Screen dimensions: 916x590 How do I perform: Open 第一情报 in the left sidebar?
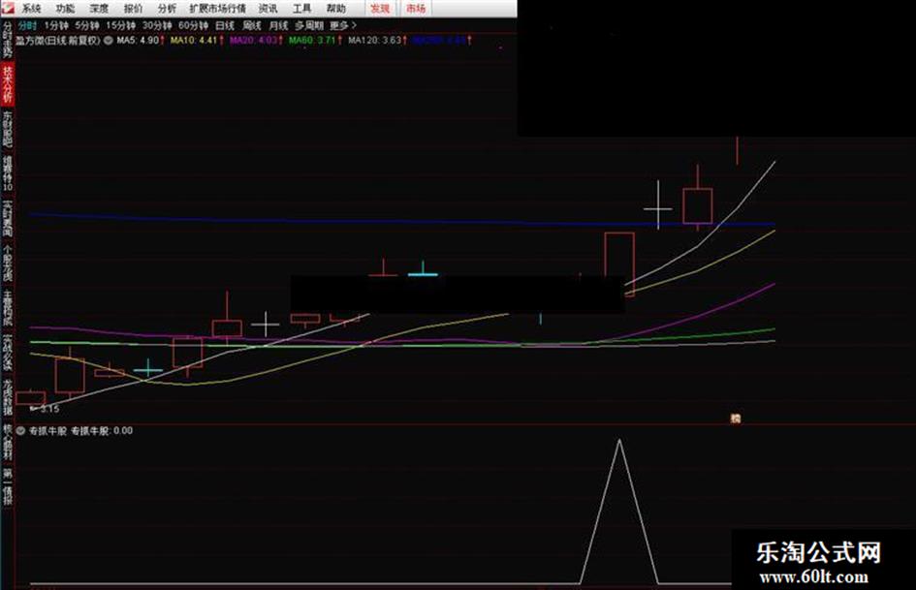[8, 486]
